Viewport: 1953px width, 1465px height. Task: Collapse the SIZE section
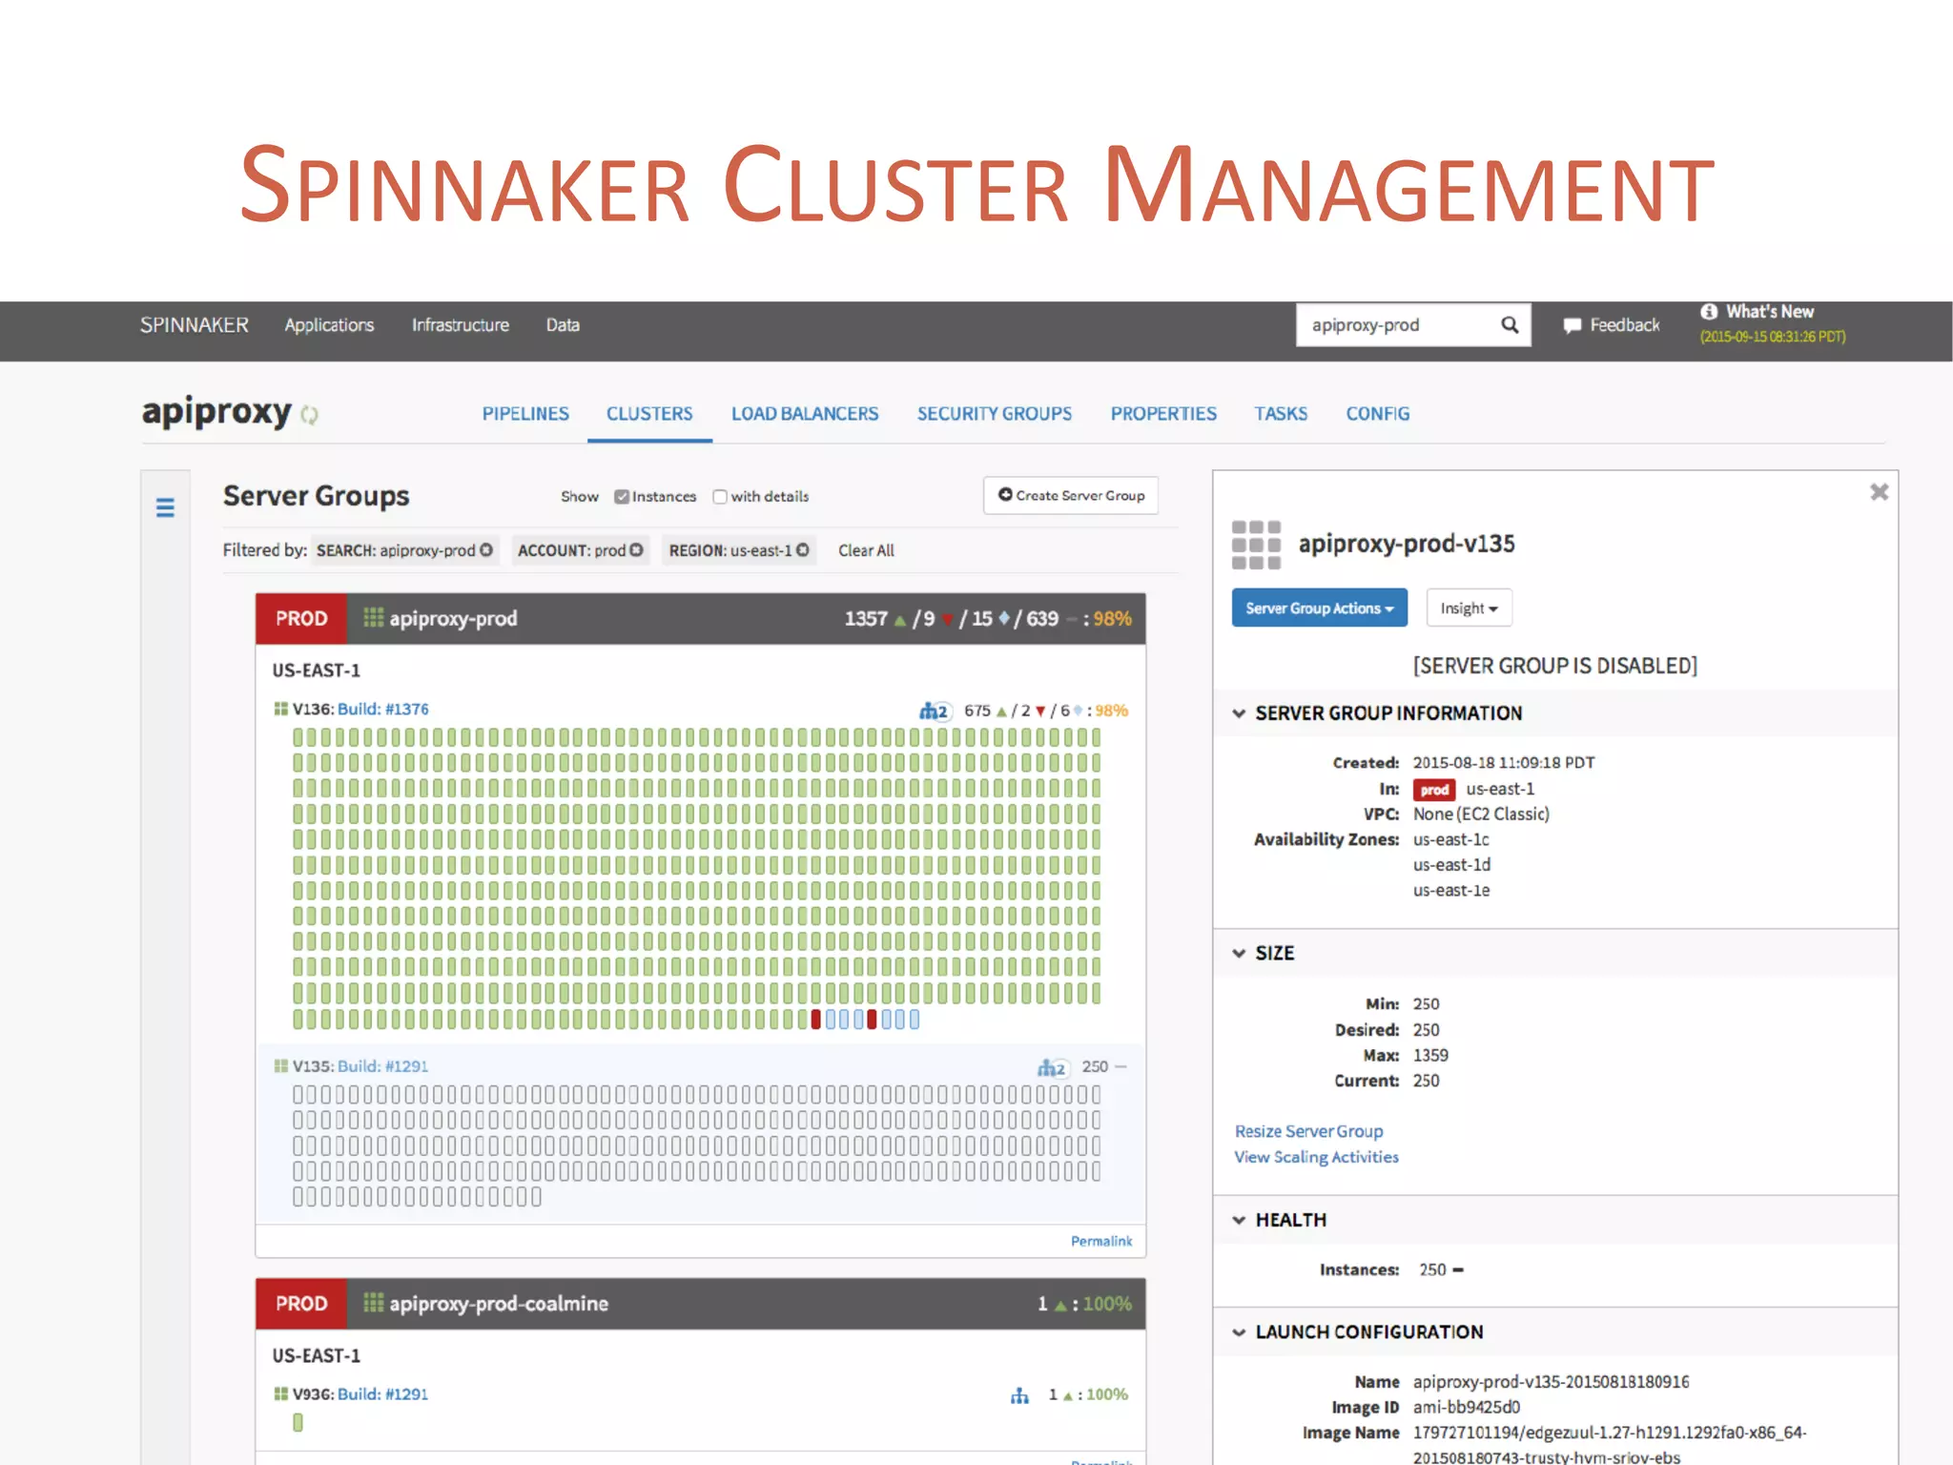pyautogui.click(x=1239, y=953)
